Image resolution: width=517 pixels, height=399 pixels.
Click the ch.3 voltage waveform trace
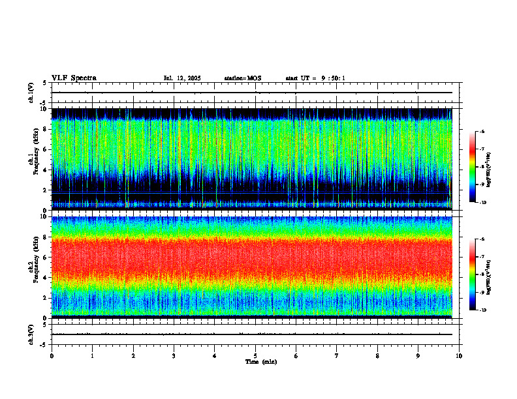[252, 334]
